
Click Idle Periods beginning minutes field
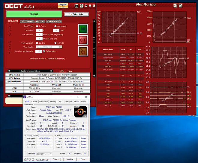pyautogui.click(x=39, y=34)
